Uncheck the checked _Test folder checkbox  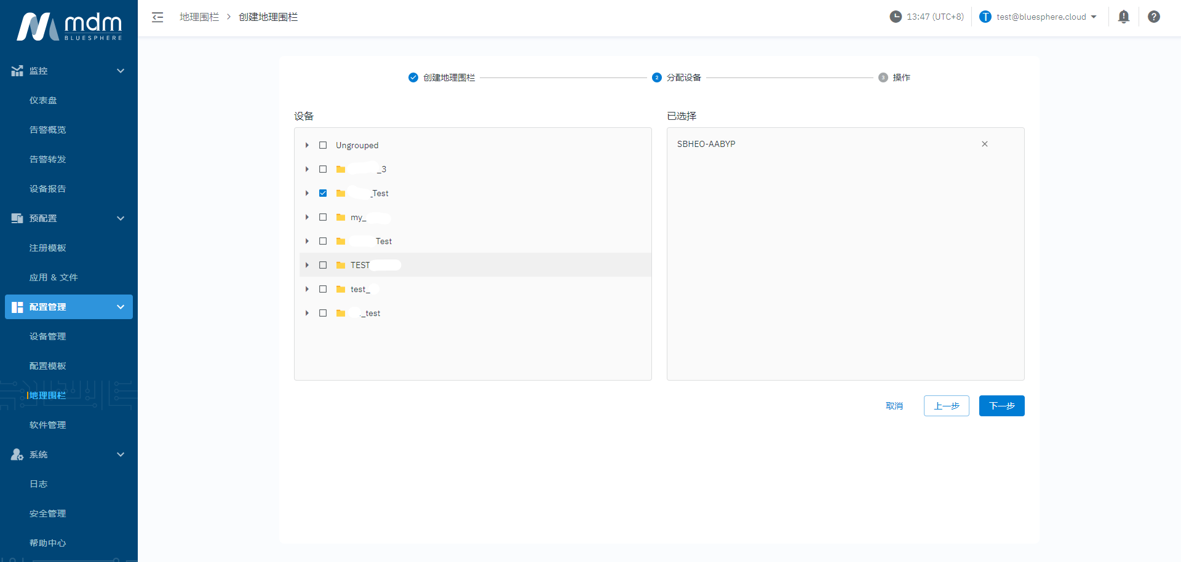tap(323, 193)
